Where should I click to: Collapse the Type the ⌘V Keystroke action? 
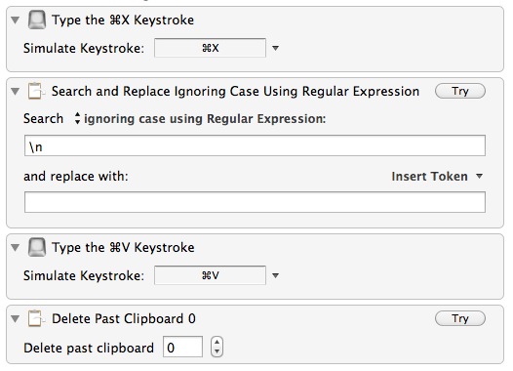(15, 247)
